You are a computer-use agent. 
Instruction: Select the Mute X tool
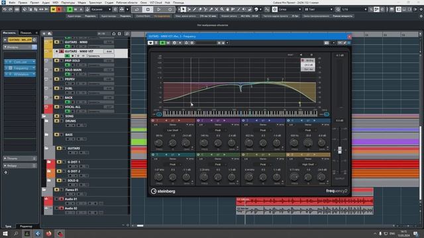217,9
